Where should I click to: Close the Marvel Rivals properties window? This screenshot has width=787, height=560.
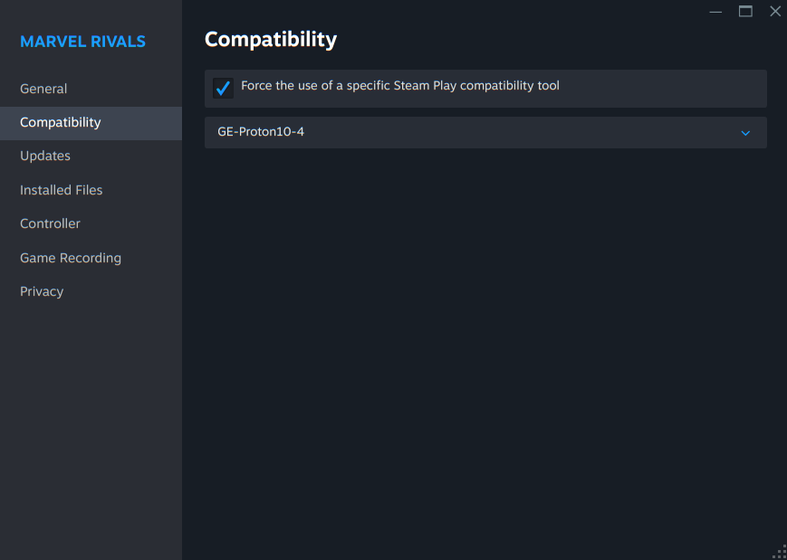[775, 12]
